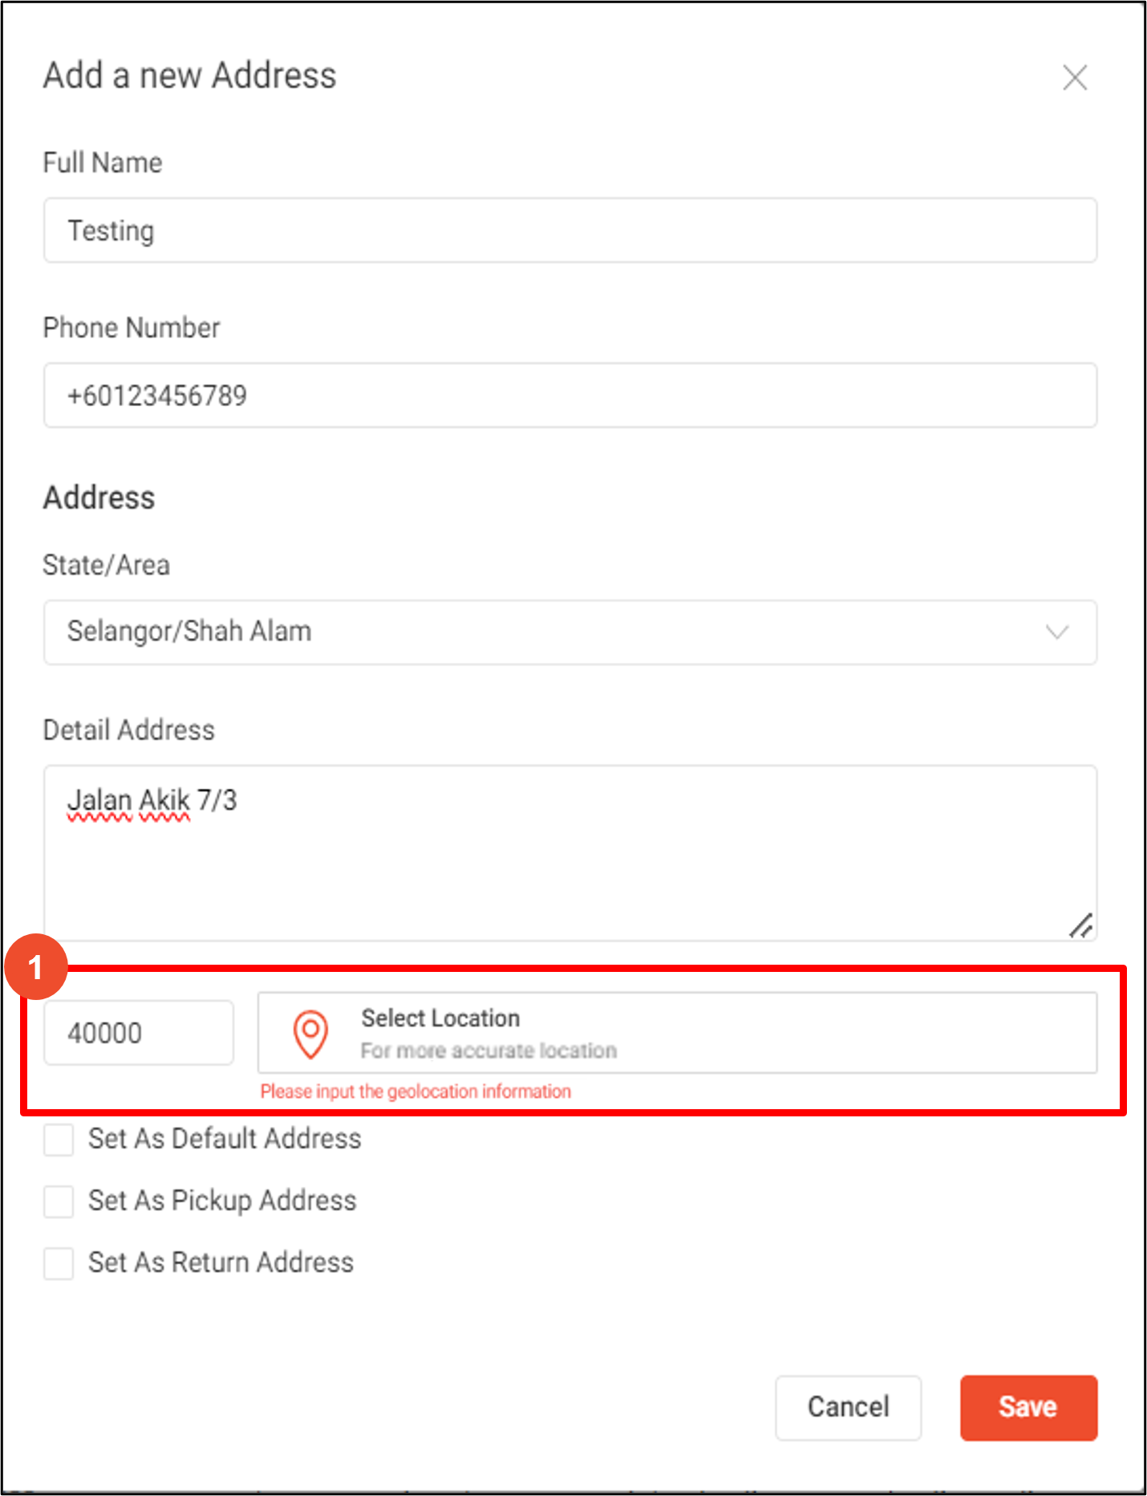The width and height of the screenshot is (1147, 1496).
Task: Click the Add a new Address title
Action: click(189, 75)
